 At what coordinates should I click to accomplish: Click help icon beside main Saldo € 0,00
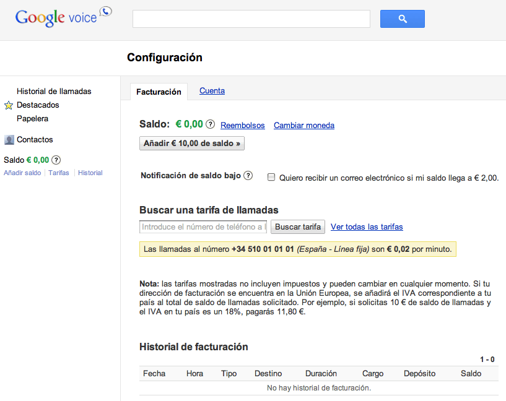[210, 124]
